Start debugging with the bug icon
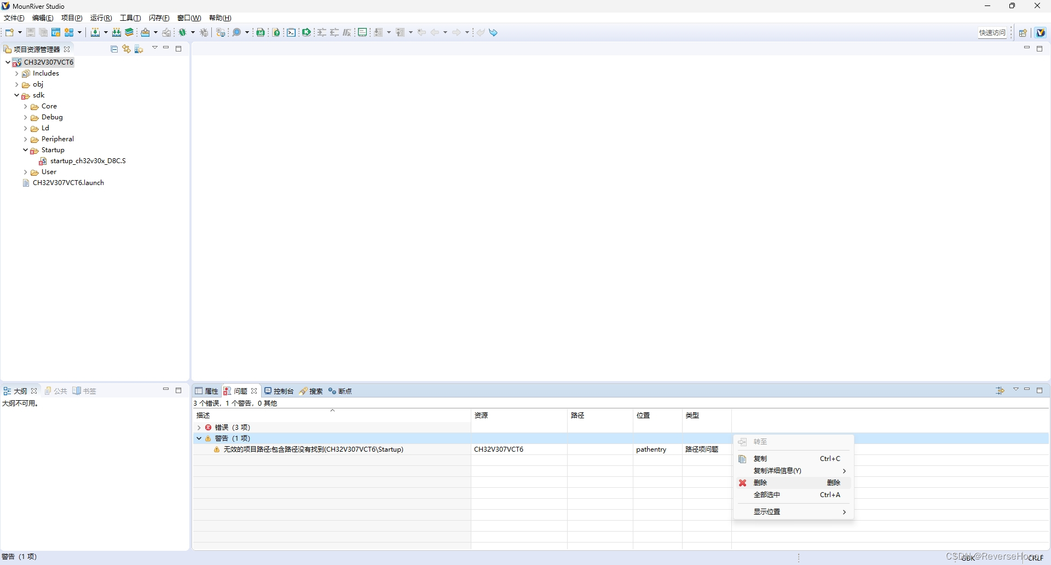1051x565 pixels. [x=183, y=32]
